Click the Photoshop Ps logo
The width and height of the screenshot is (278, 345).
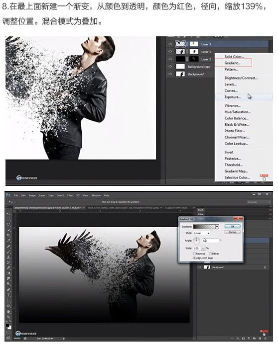point(8,195)
